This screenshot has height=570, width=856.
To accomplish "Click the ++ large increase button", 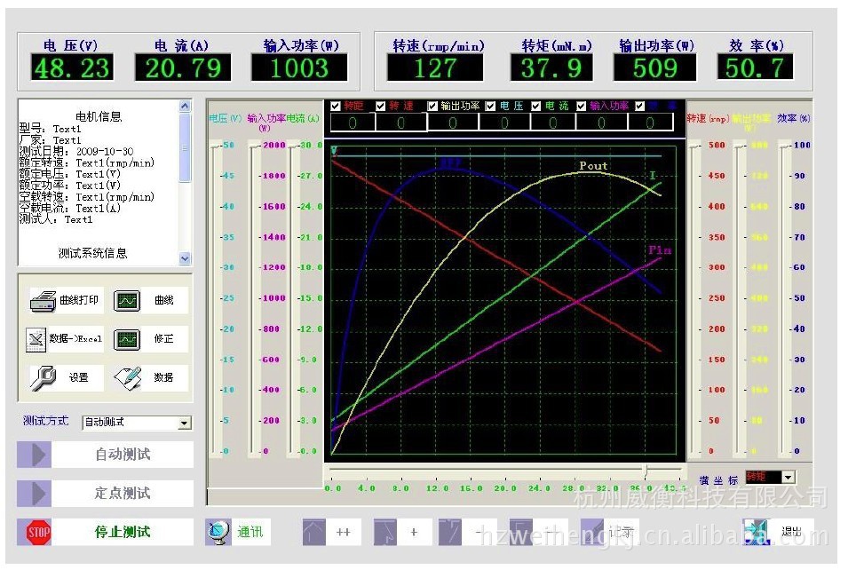I will click(x=332, y=533).
